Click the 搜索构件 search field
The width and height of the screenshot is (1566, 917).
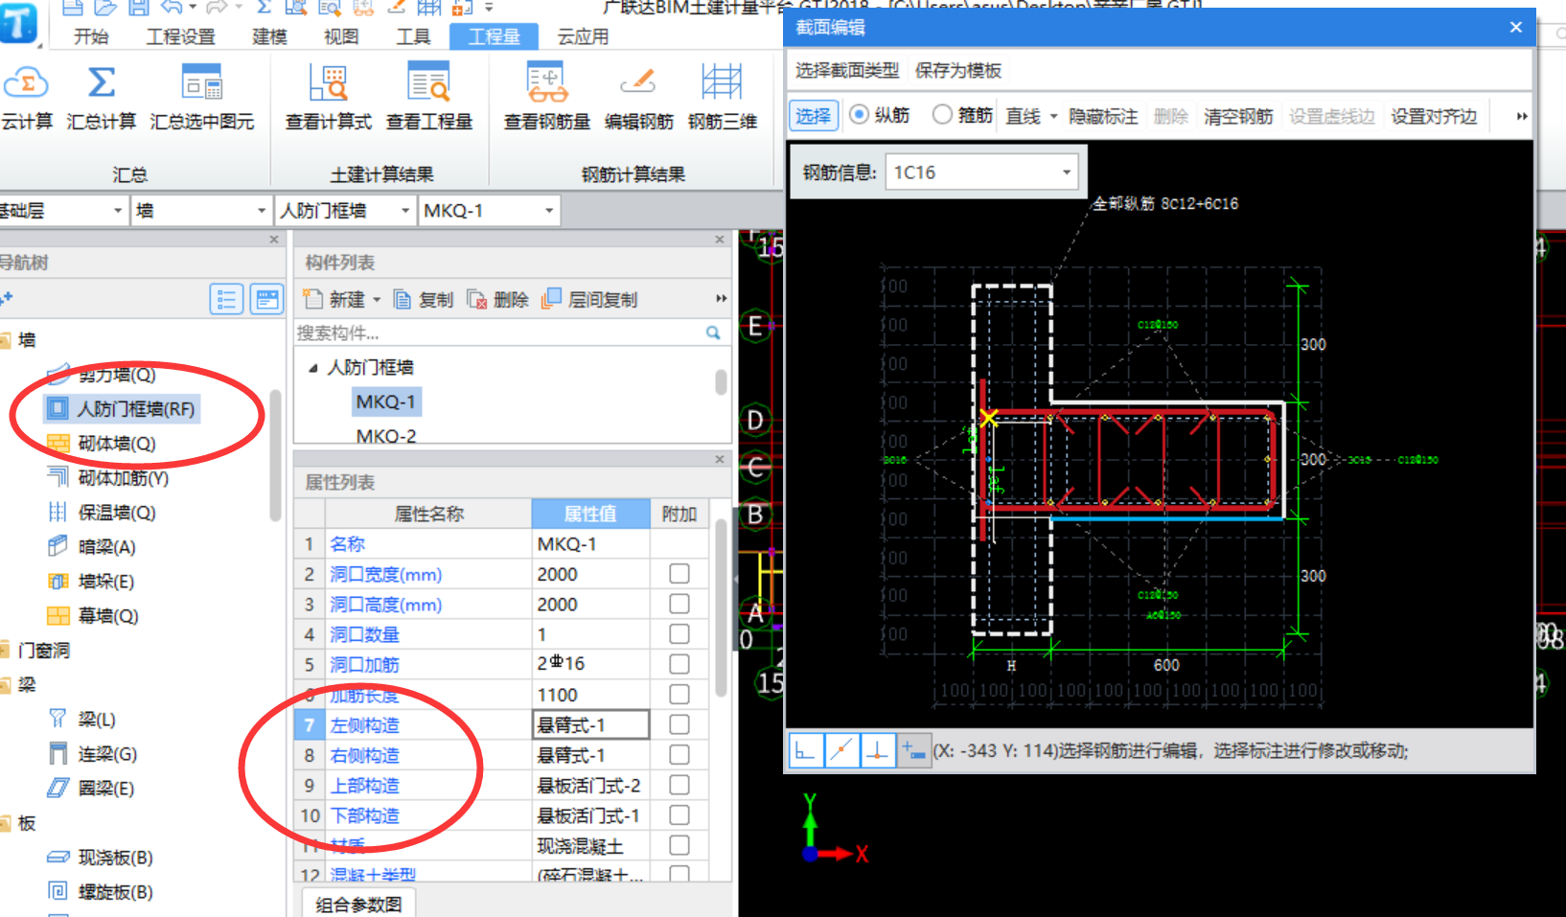tap(498, 332)
